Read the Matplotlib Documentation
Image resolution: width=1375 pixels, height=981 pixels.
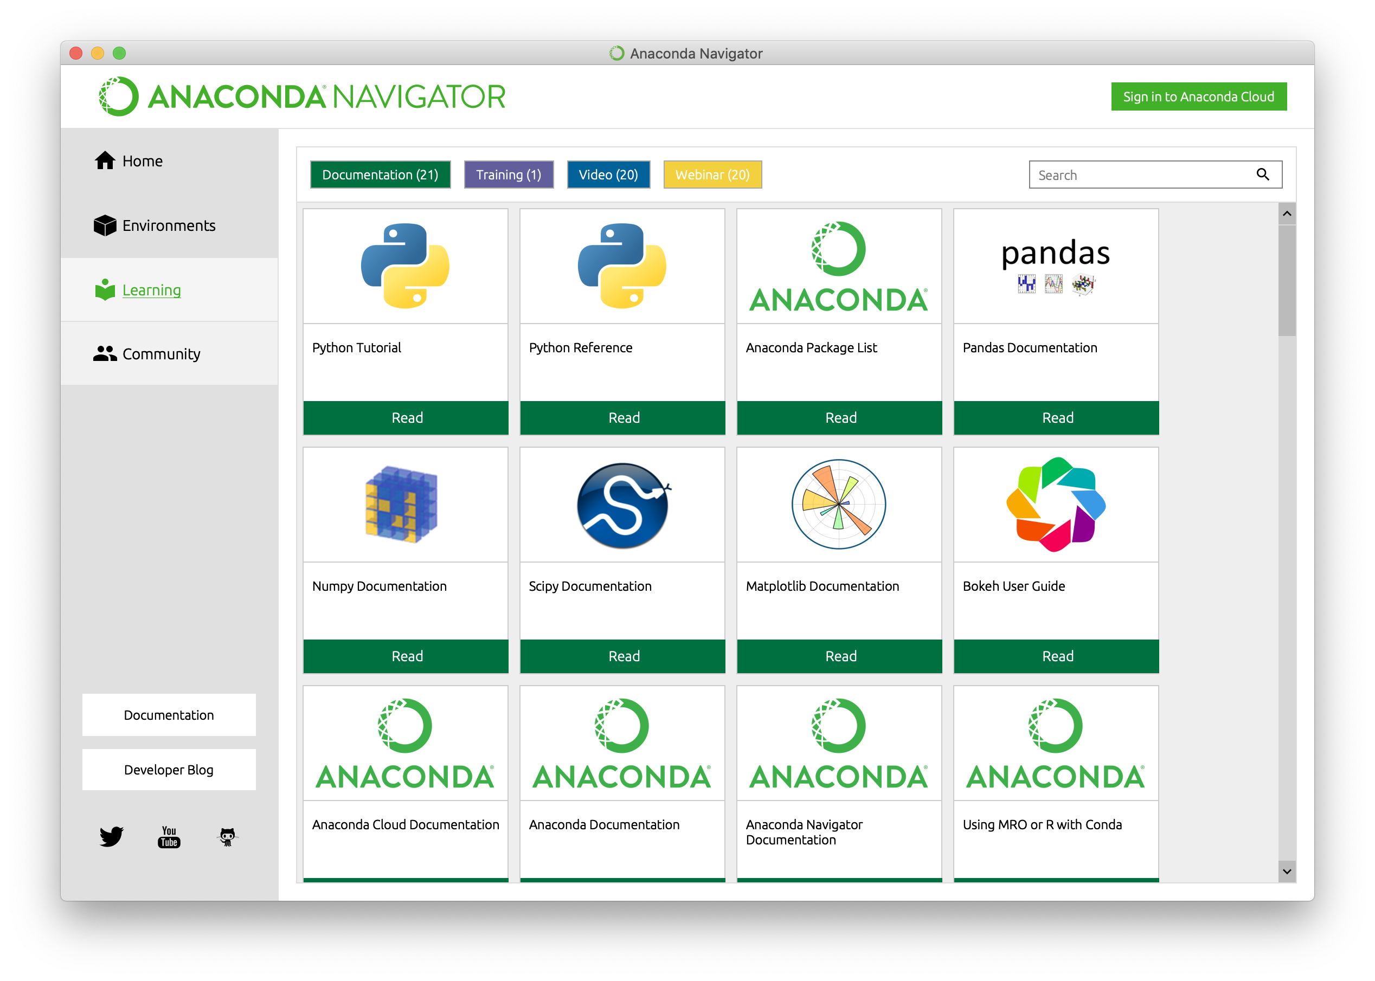point(840,656)
